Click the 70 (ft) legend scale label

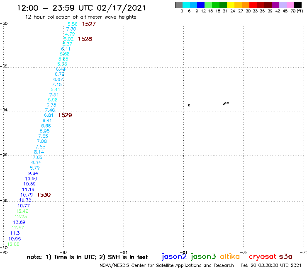point(297,11)
